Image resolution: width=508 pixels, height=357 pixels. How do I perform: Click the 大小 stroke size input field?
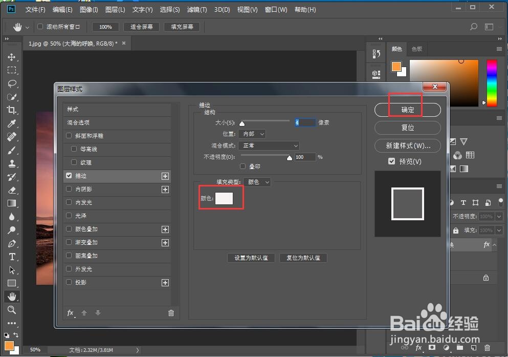coord(306,122)
